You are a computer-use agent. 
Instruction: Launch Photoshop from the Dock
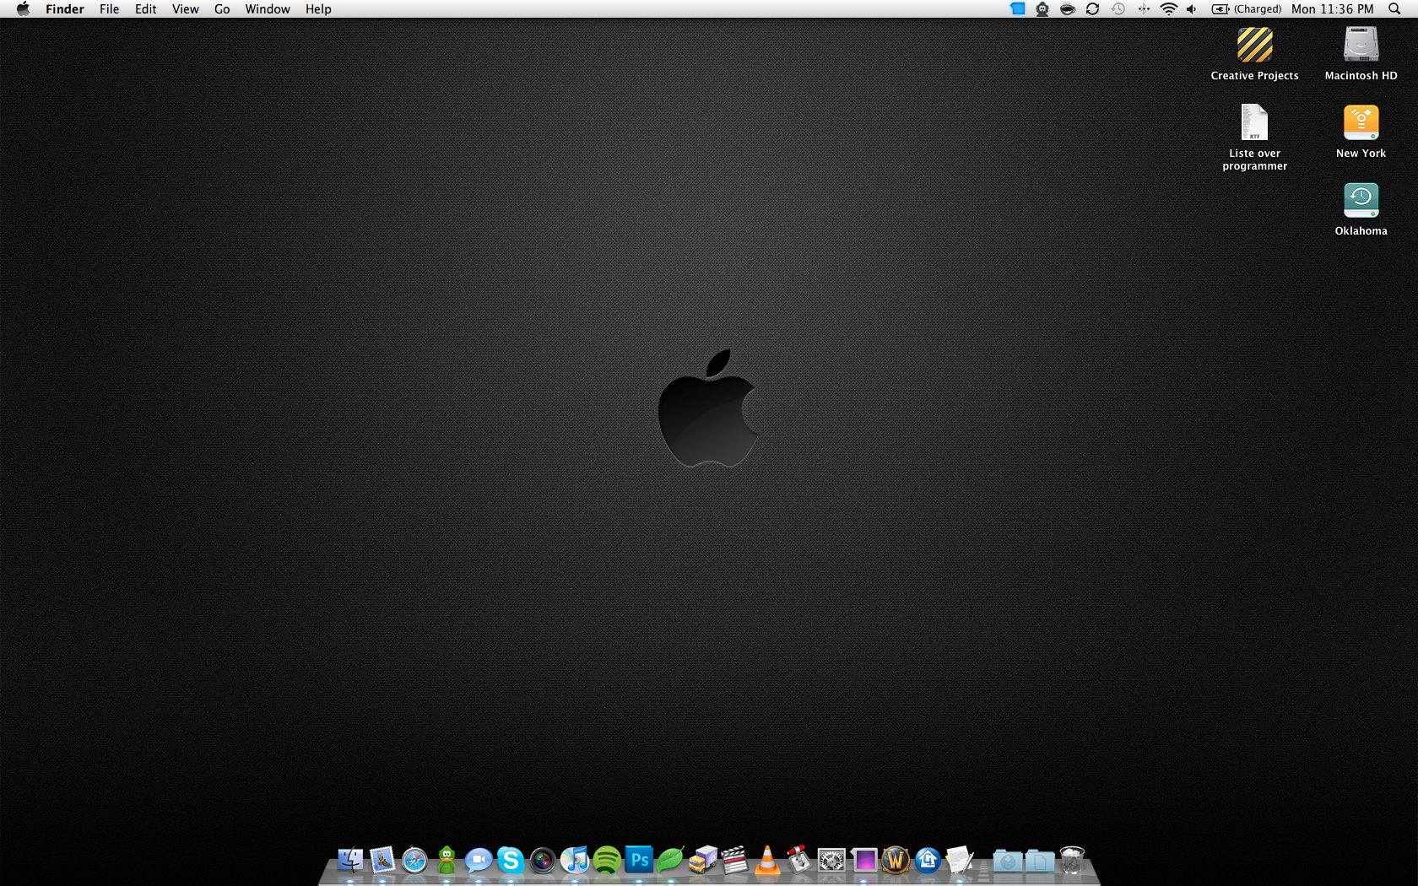639,860
